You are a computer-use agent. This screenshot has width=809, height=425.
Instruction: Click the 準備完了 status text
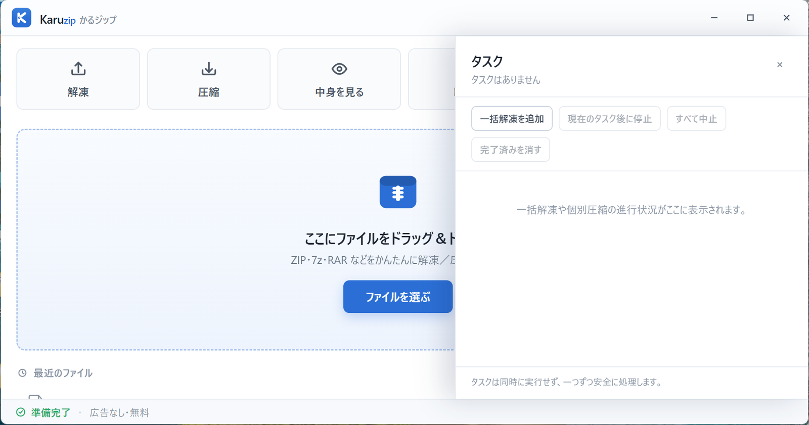pyautogui.click(x=51, y=412)
